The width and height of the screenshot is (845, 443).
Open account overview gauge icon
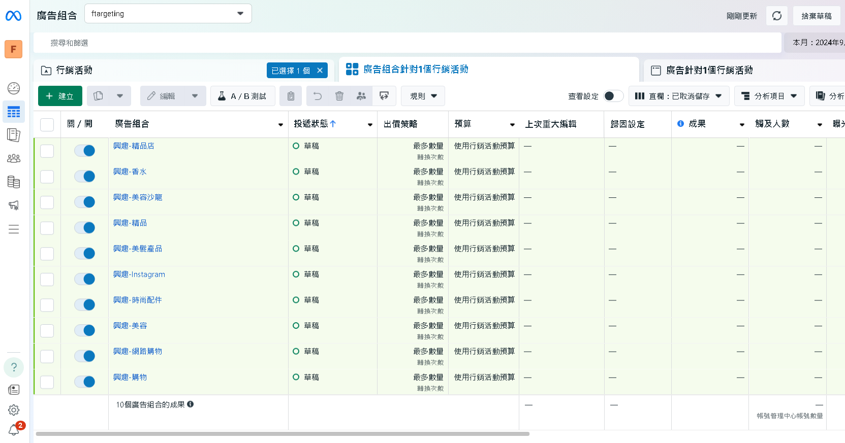[x=14, y=88]
